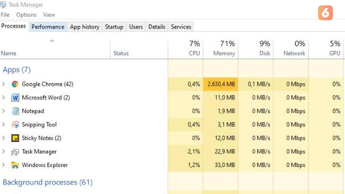Expand the Windows Explorer process entry
This screenshot has height=194, width=345.
coord(4,165)
